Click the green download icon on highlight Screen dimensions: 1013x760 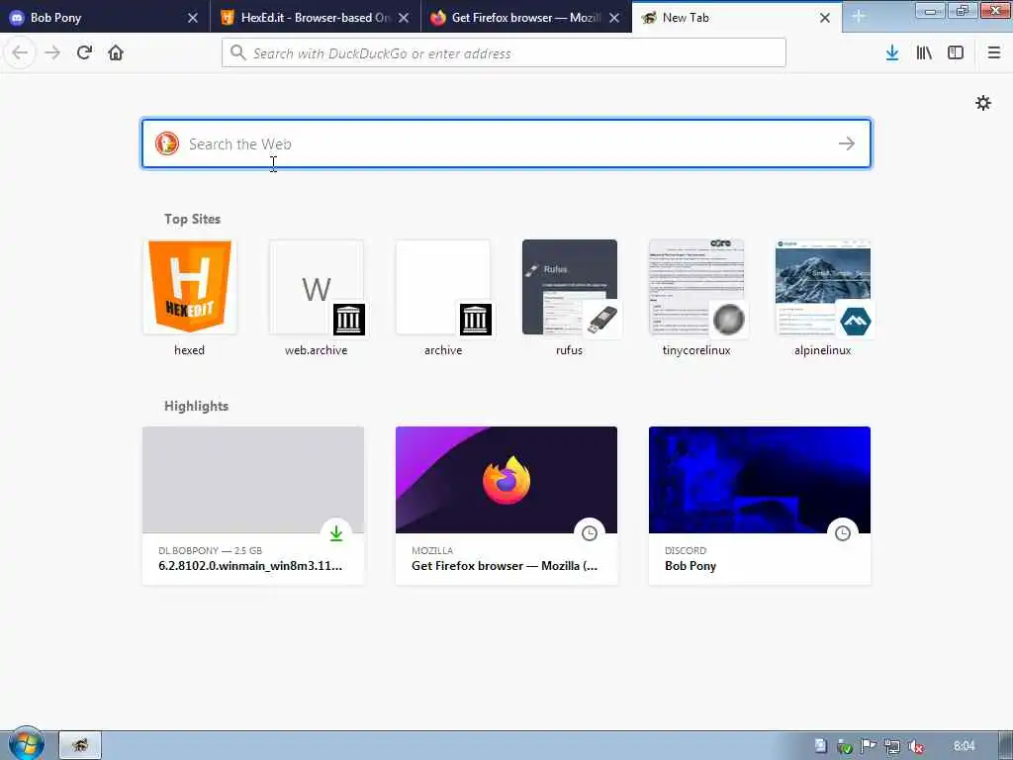(x=336, y=533)
